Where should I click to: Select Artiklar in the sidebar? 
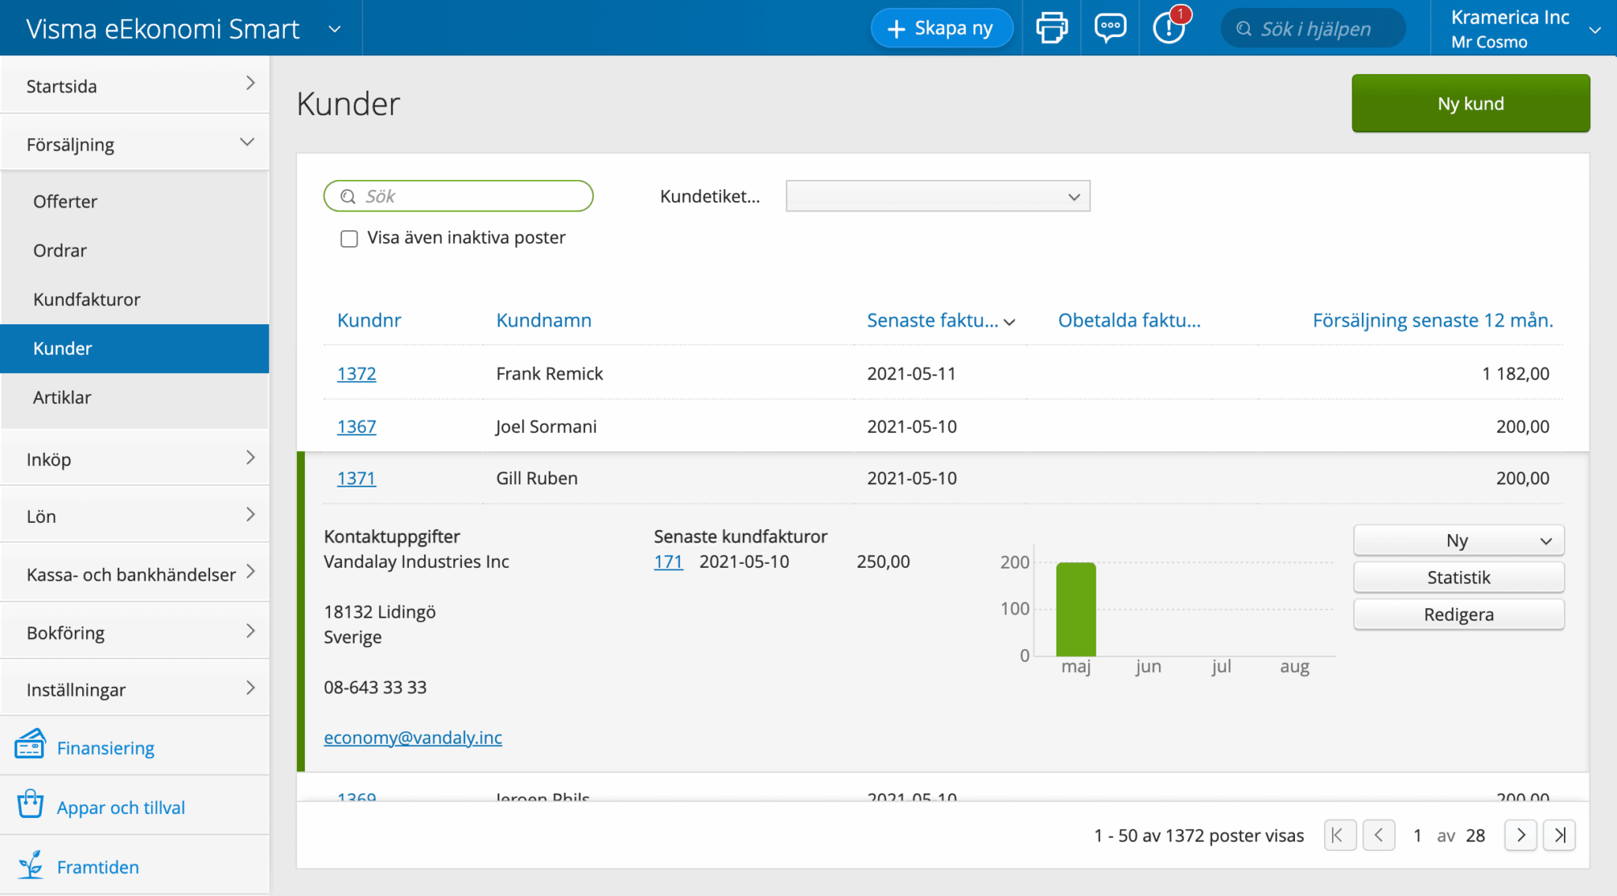click(x=62, y=398)
